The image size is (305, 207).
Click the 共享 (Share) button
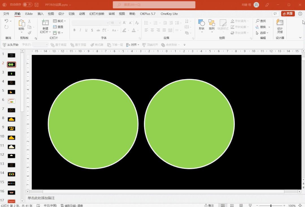288,14
